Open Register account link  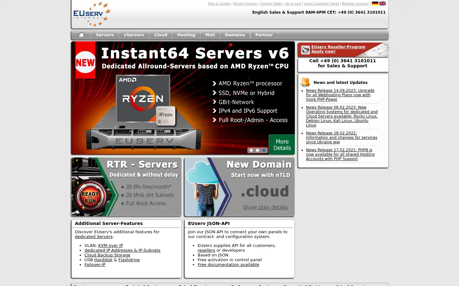click(355, 4)
